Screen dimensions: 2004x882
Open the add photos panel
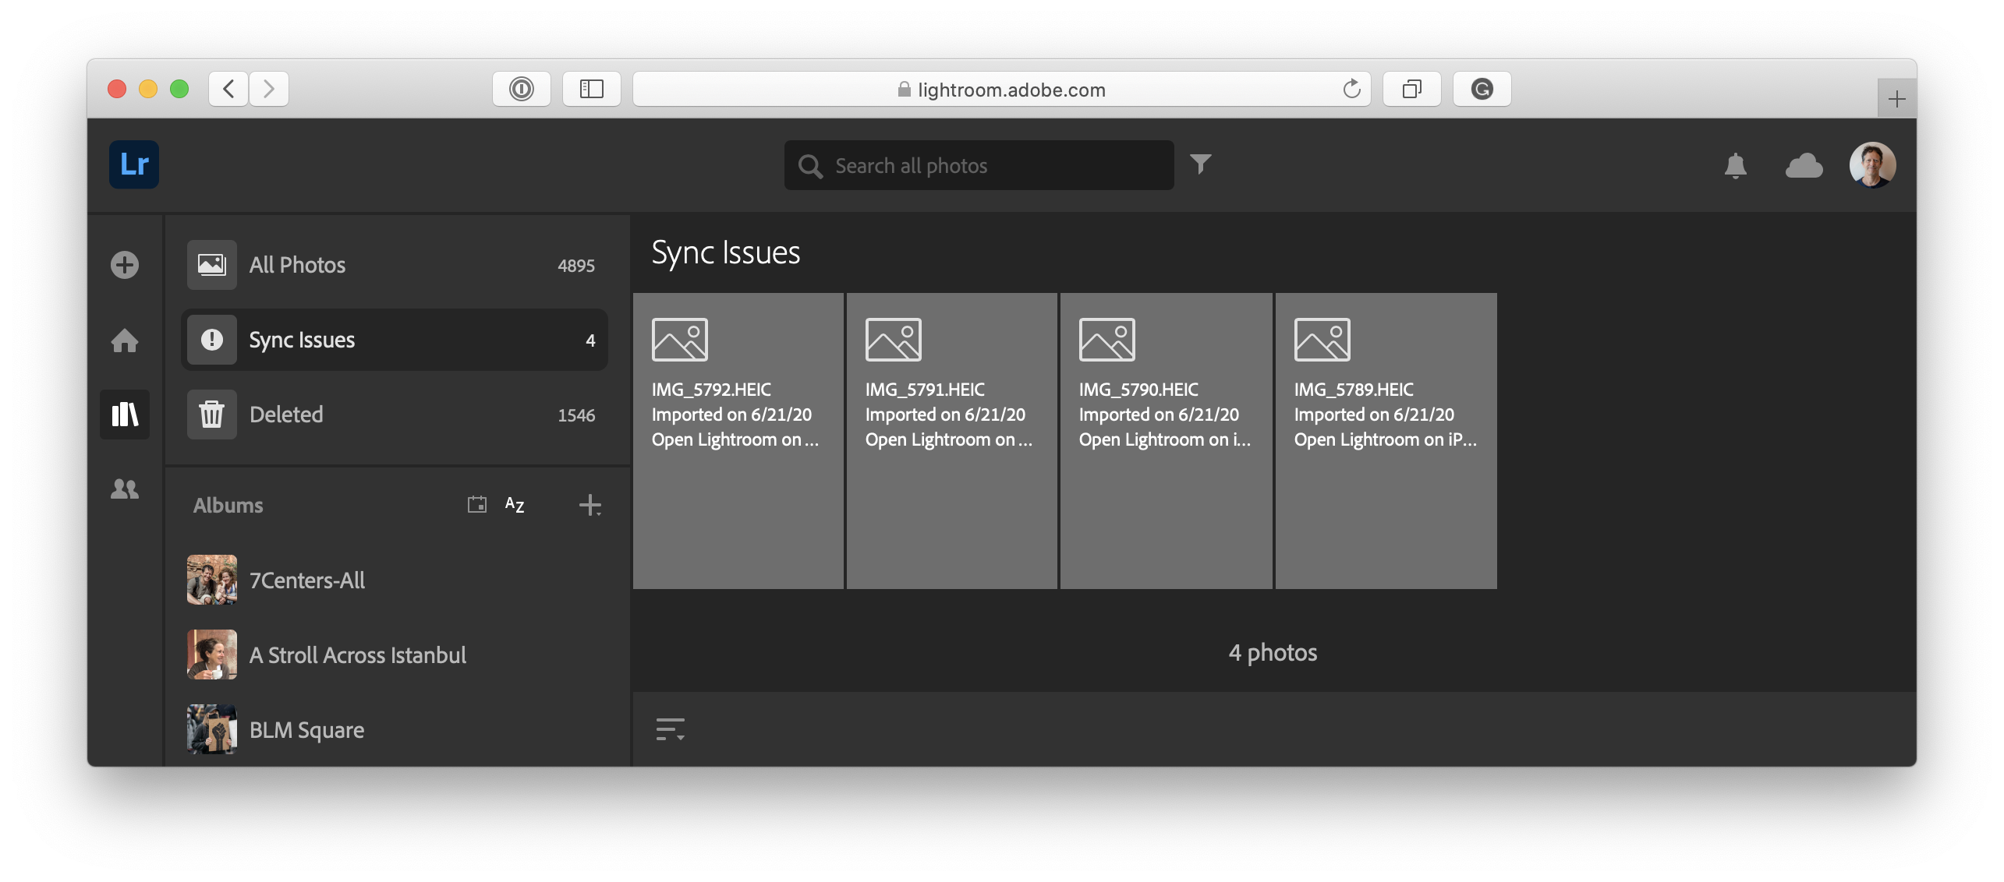click(x=125, y=265)
